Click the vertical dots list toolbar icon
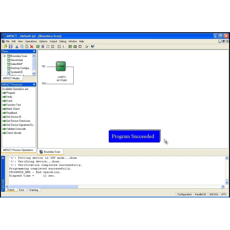This screenshot has height=230, width=230. pos(64,47)
